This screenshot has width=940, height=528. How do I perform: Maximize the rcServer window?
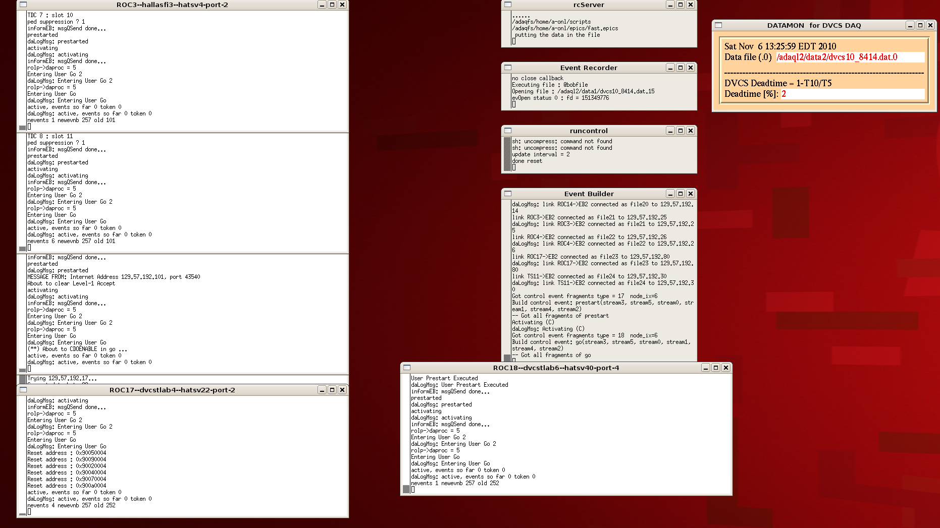(x=681, y=5)
